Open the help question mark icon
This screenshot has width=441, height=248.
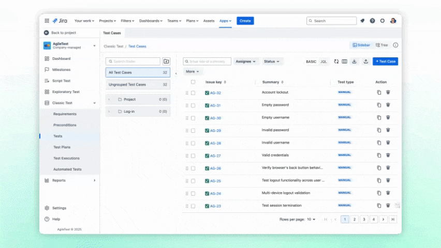pos(372,21)
